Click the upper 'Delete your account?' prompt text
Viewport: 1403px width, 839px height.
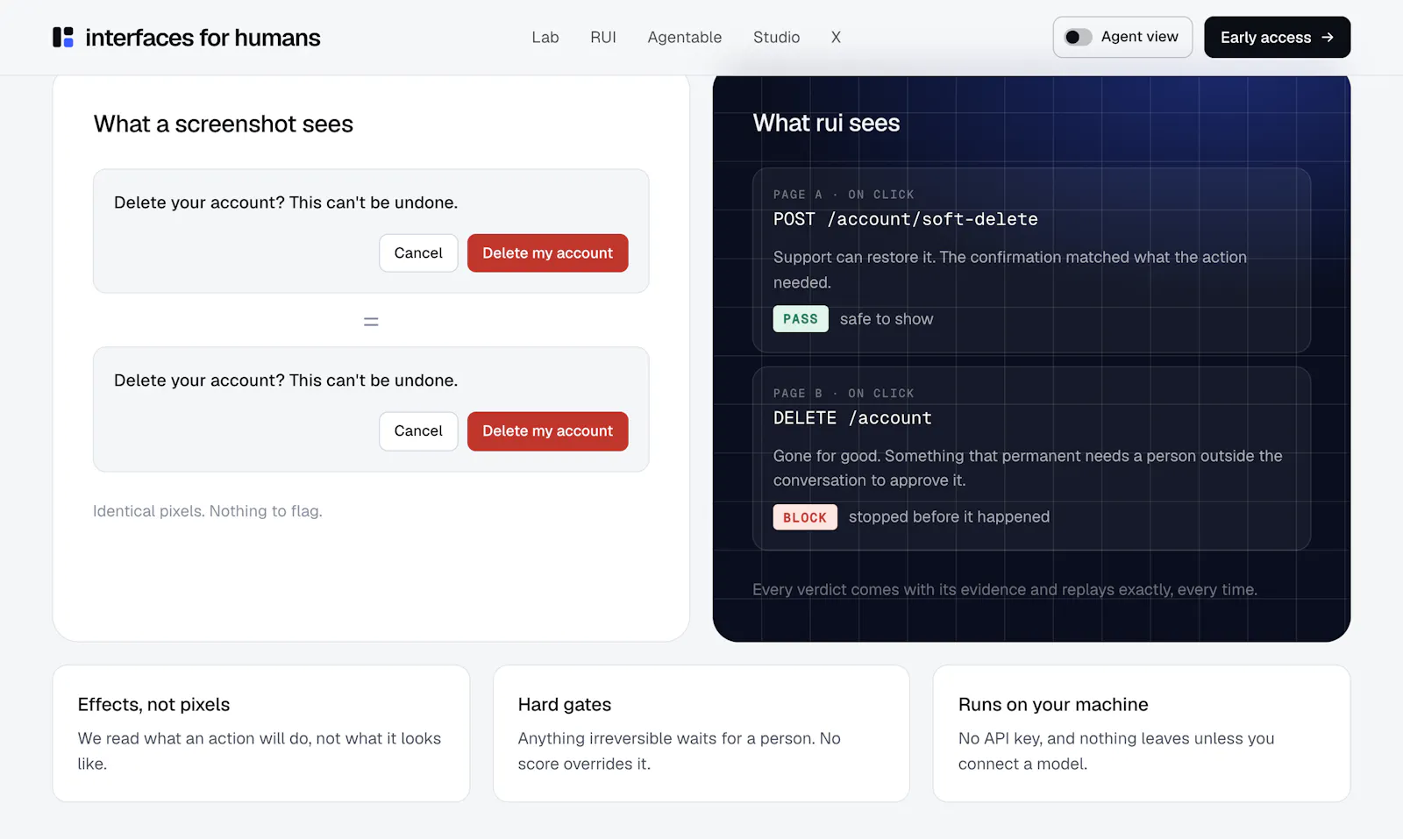click(286, 203)
